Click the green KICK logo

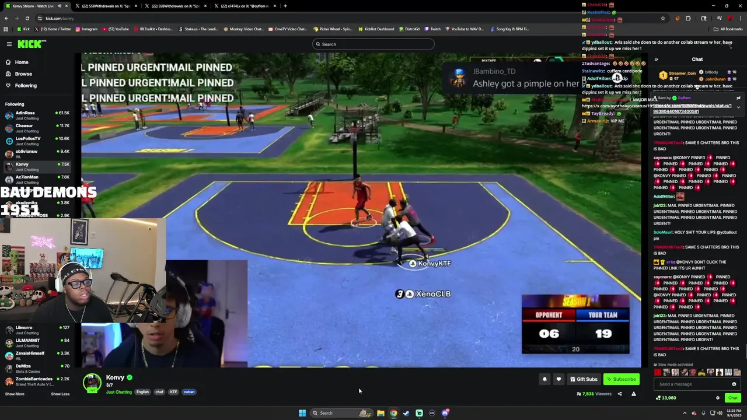[31, 44]
